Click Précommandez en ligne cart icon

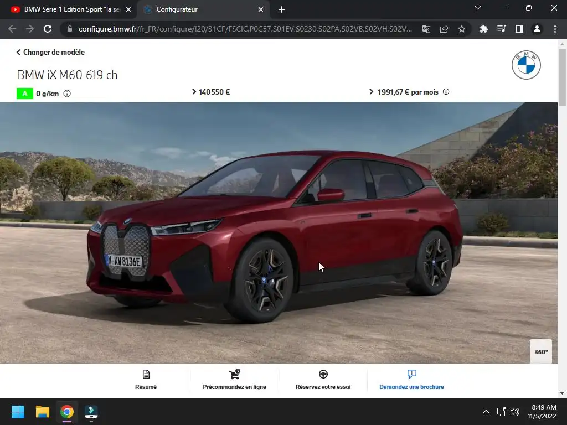[x=234, y=374]
